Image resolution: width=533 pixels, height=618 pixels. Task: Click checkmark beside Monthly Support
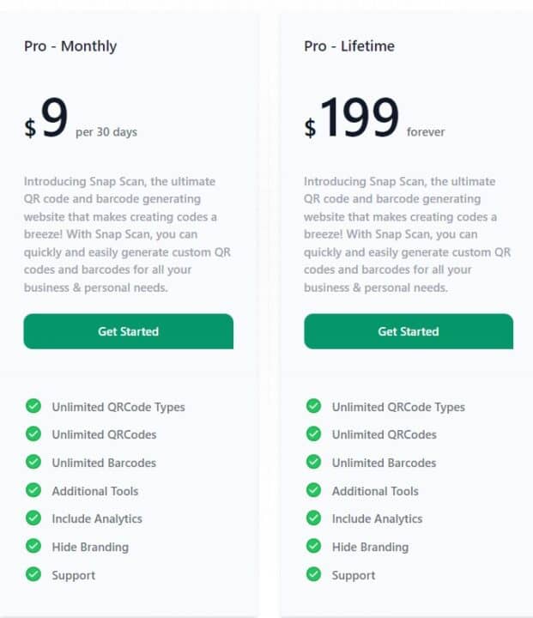pyautogui.click(x=33, y=574)
